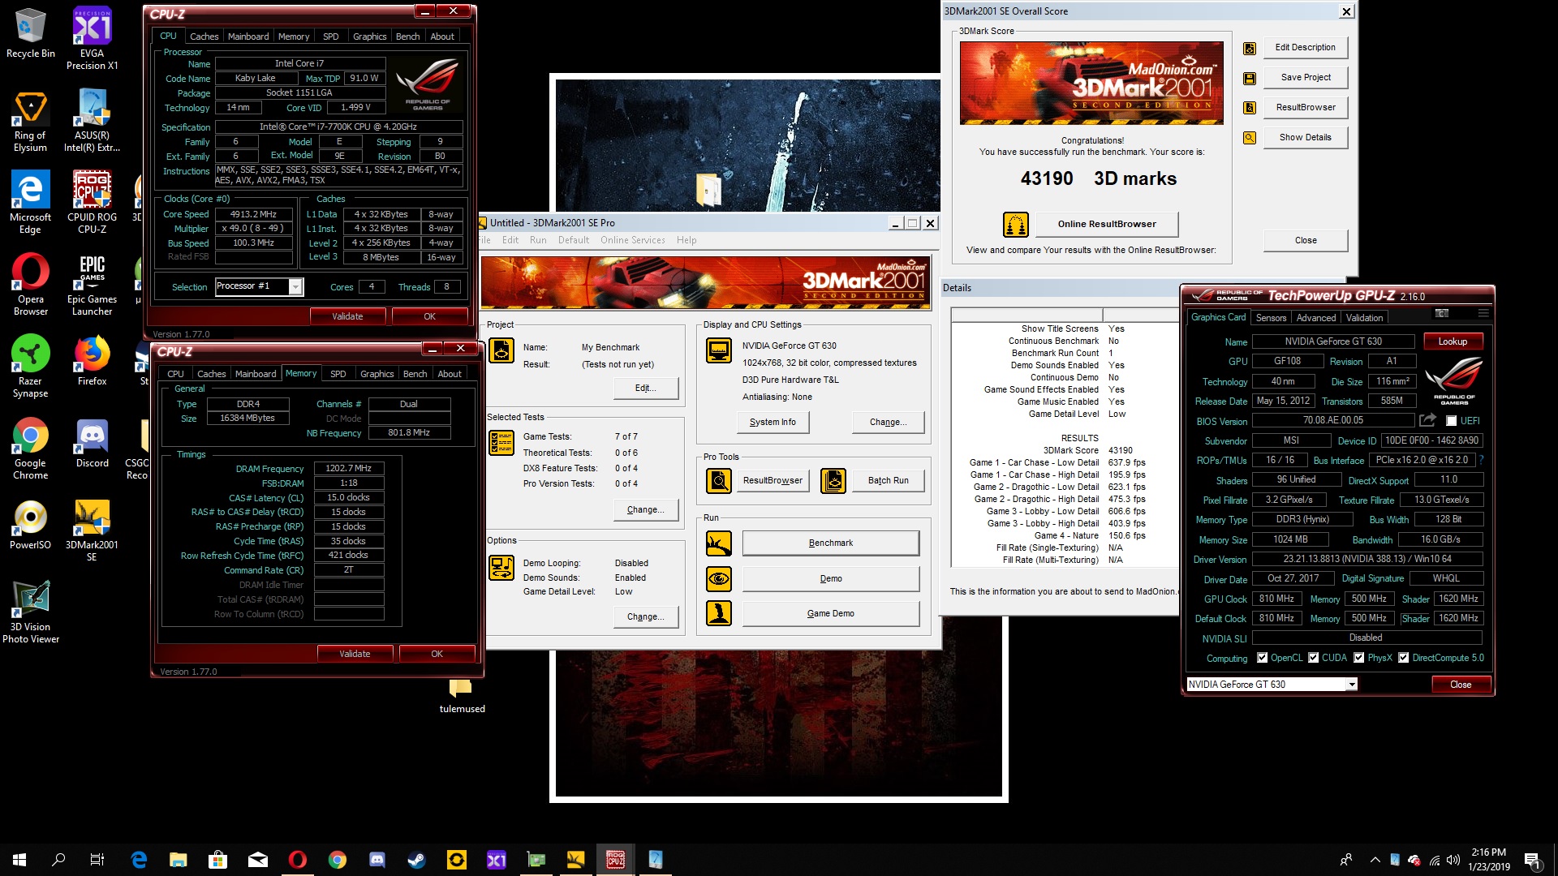
Task: Click the Benchmark button in Run section
Action: [831, 543]
